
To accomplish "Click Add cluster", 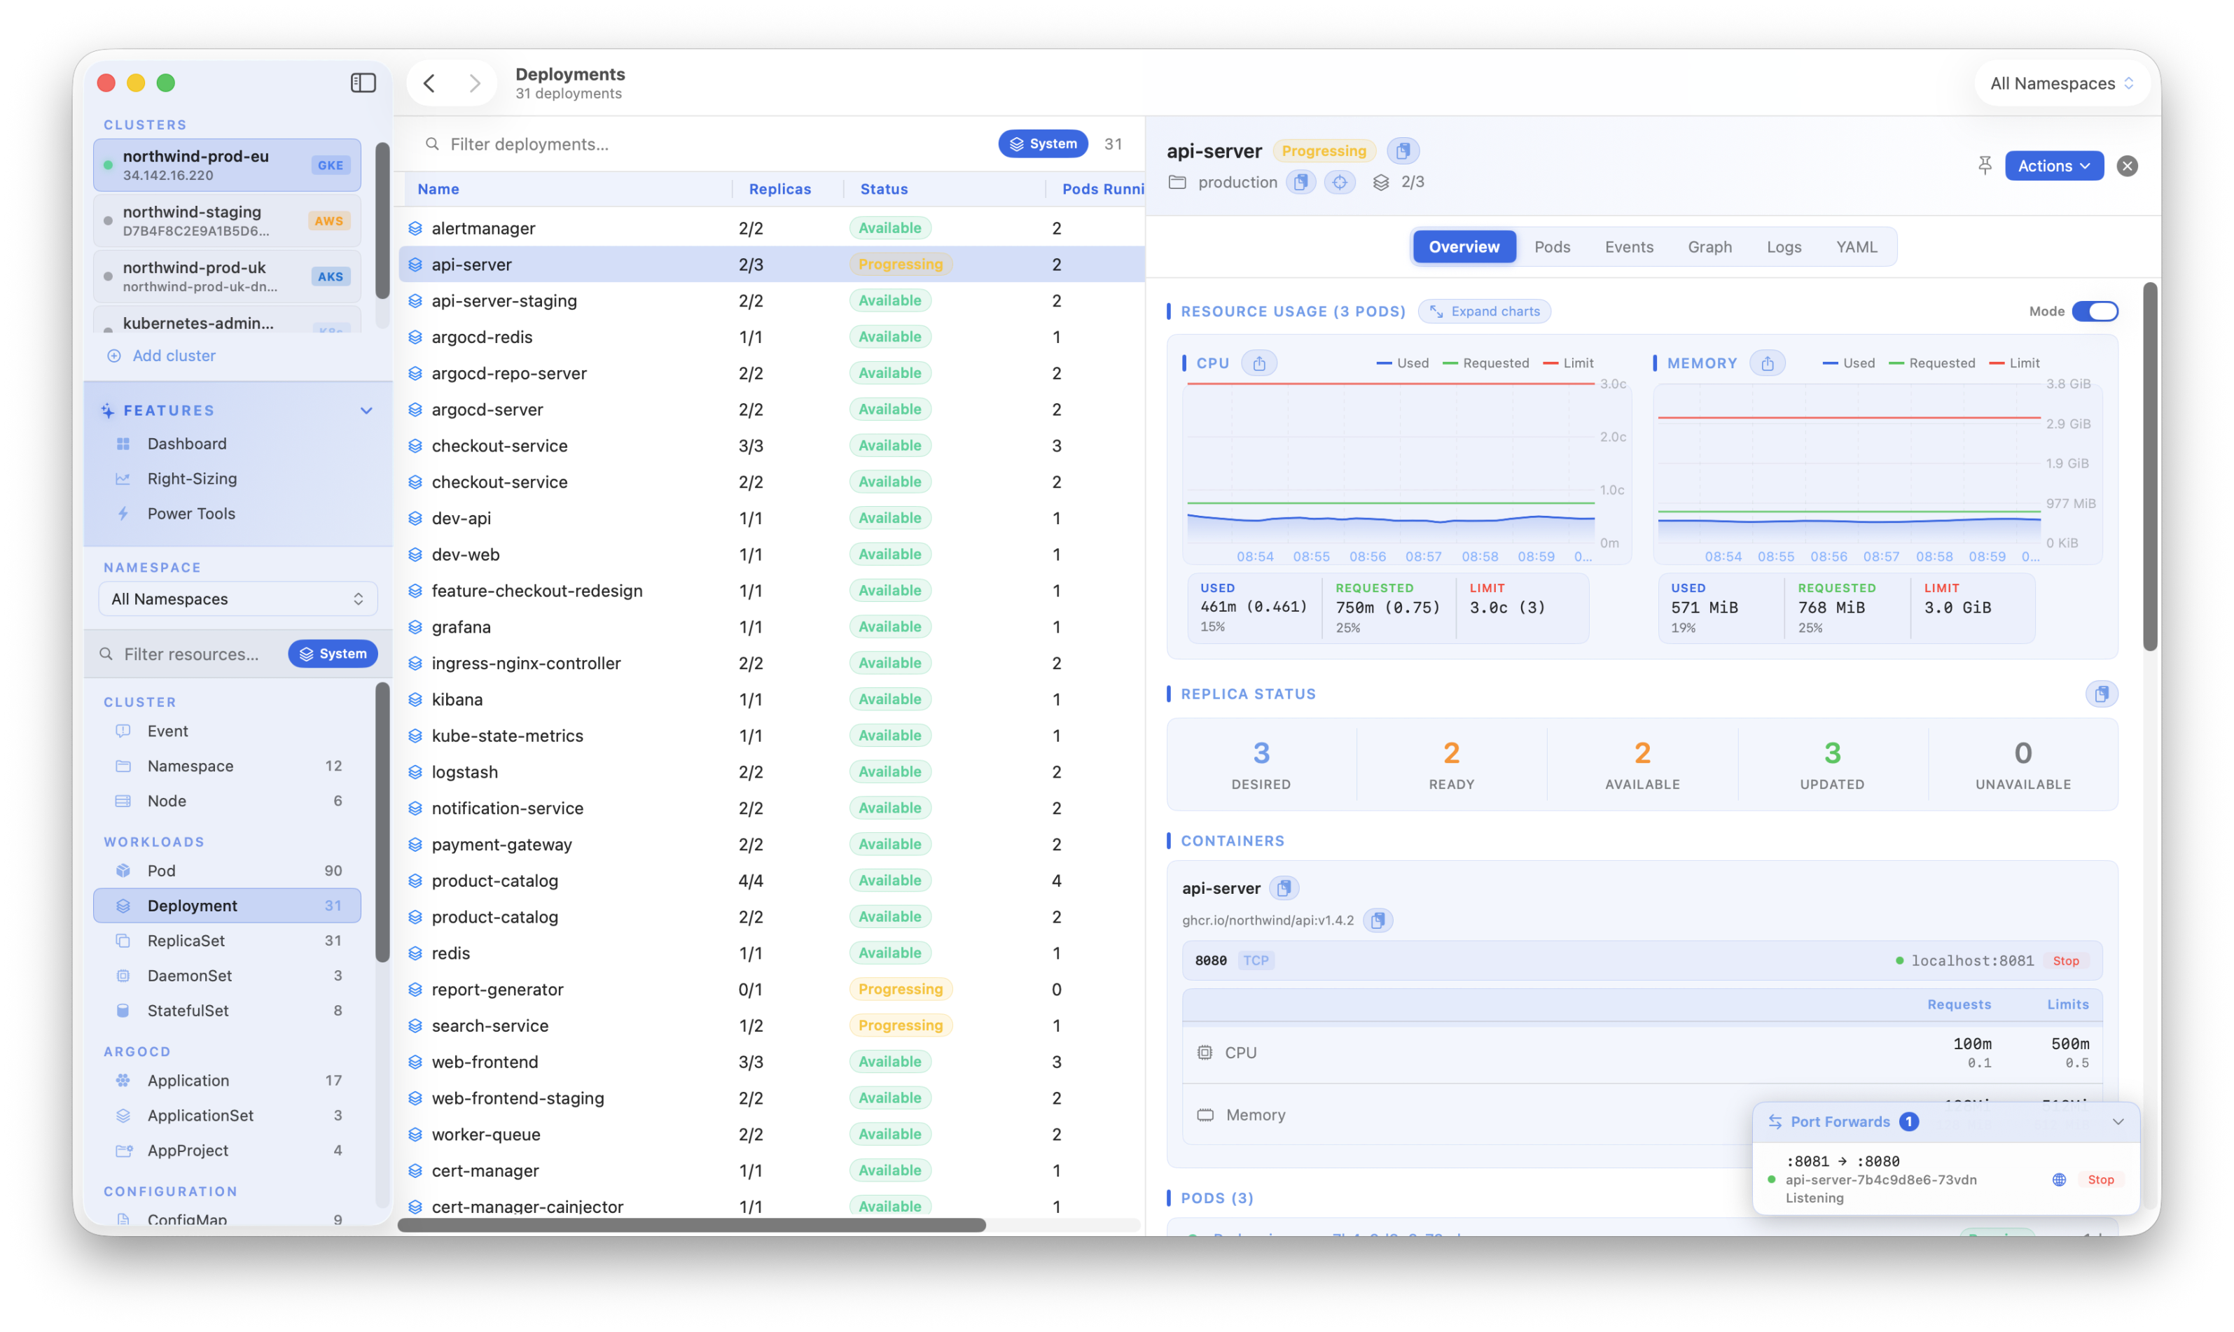I will tap(162, 356).
